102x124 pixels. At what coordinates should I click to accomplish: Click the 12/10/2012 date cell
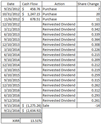point(11,24)
